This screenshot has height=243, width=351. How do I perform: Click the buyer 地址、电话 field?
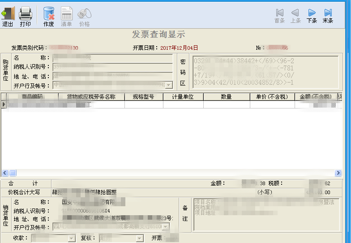pyautogui.click(x=113, y=76)
